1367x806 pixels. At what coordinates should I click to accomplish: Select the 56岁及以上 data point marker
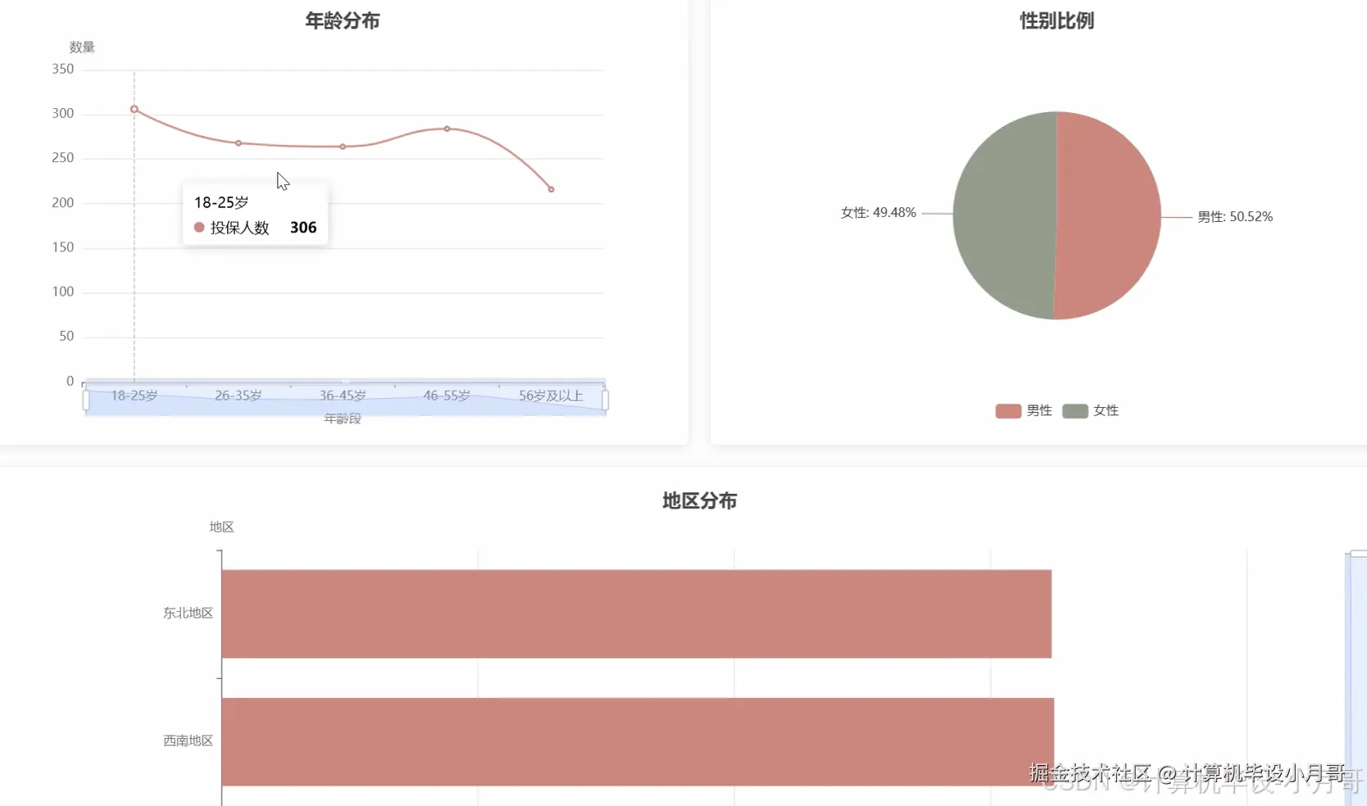click(x=551, y=188)
